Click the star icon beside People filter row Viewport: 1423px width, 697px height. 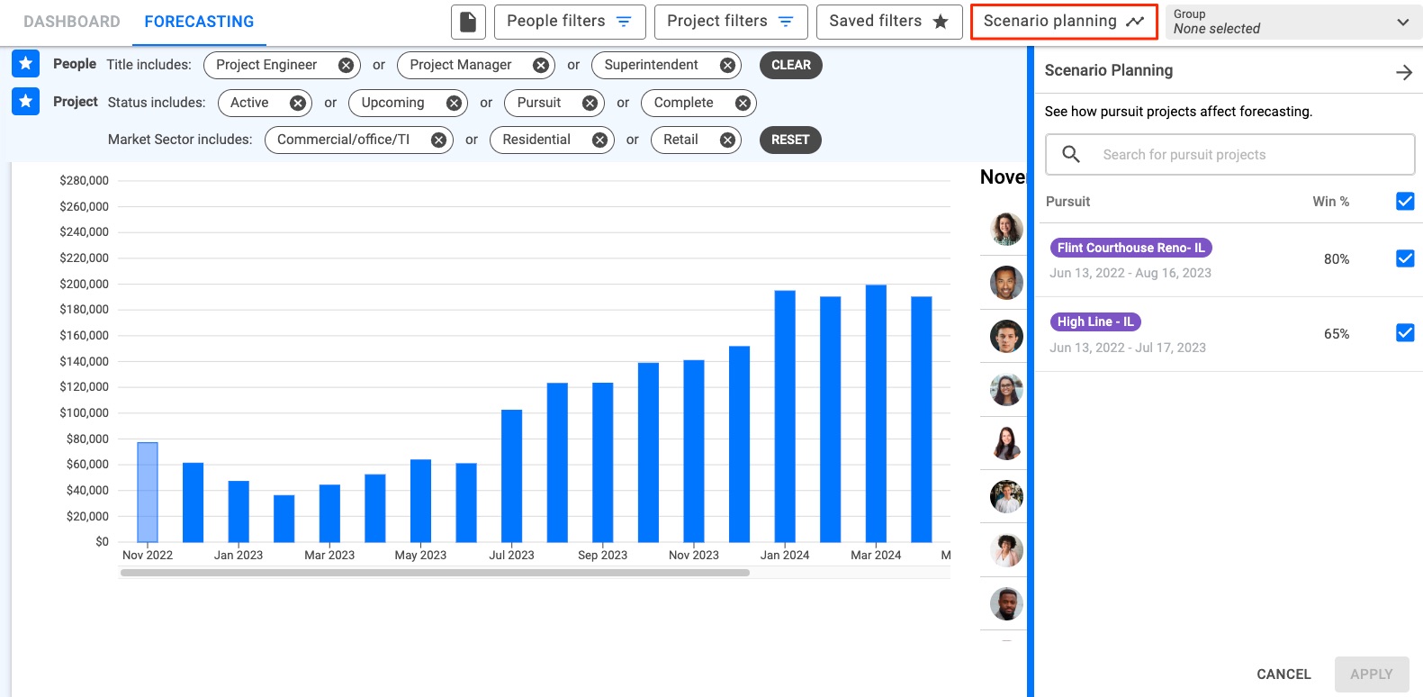(26, 64)
